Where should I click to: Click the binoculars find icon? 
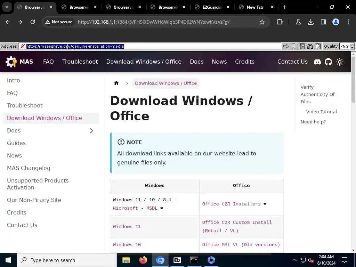310,46
